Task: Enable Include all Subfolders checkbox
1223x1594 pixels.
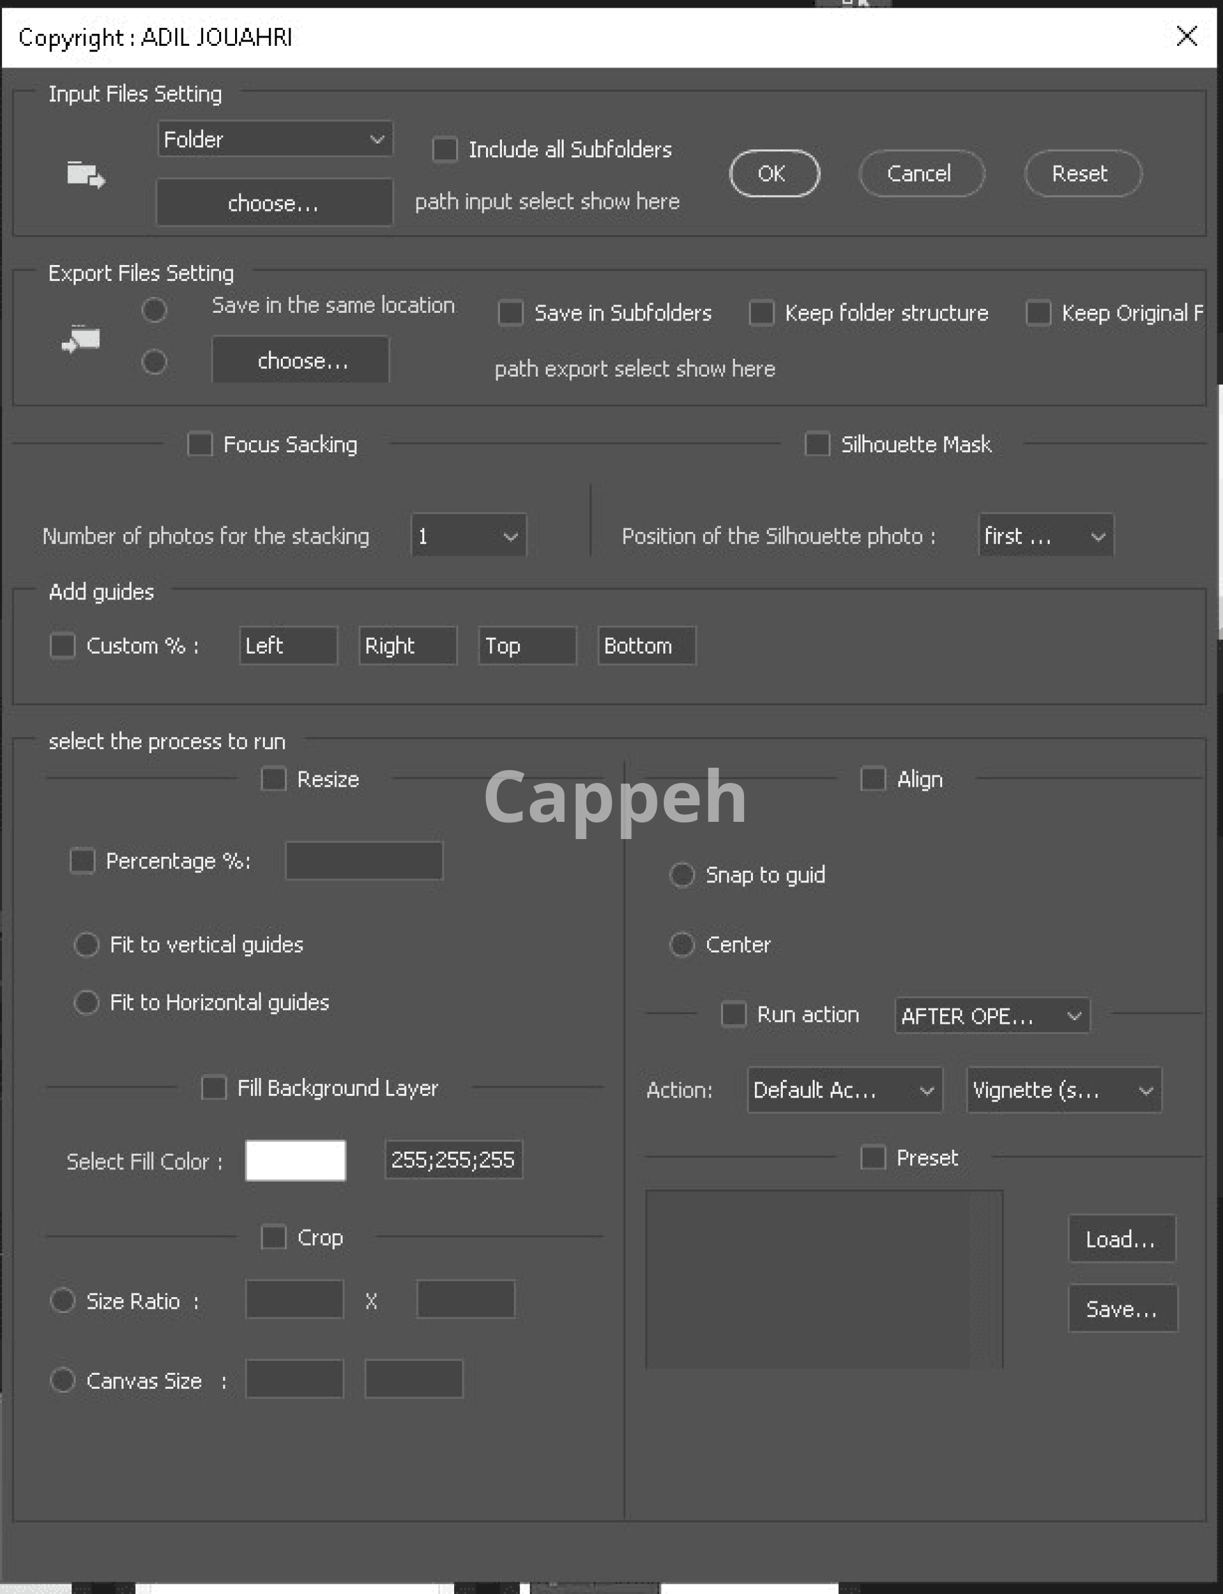Action: [445, 149]
